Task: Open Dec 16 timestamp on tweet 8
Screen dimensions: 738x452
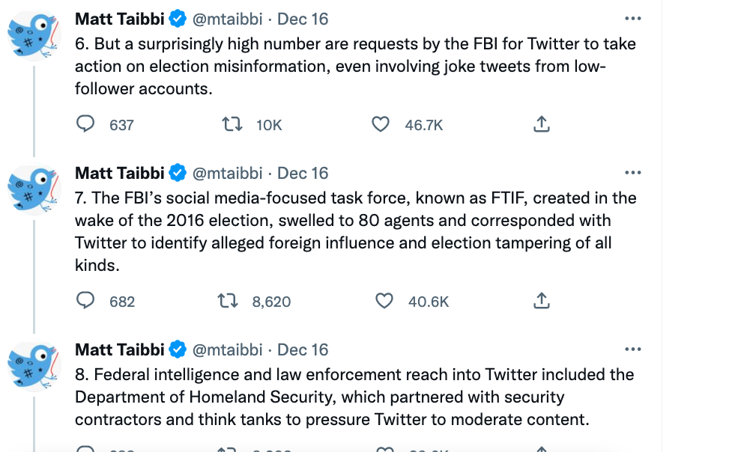Action: coord(303,349)
